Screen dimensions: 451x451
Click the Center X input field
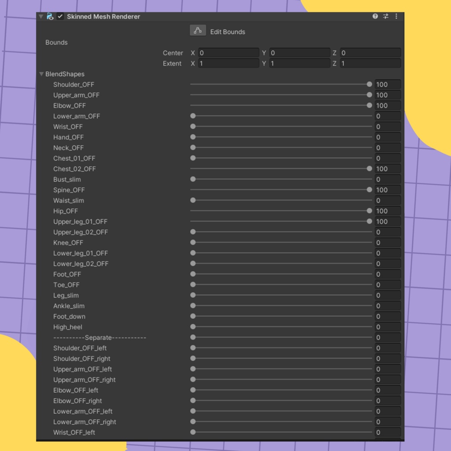(229, 53)
